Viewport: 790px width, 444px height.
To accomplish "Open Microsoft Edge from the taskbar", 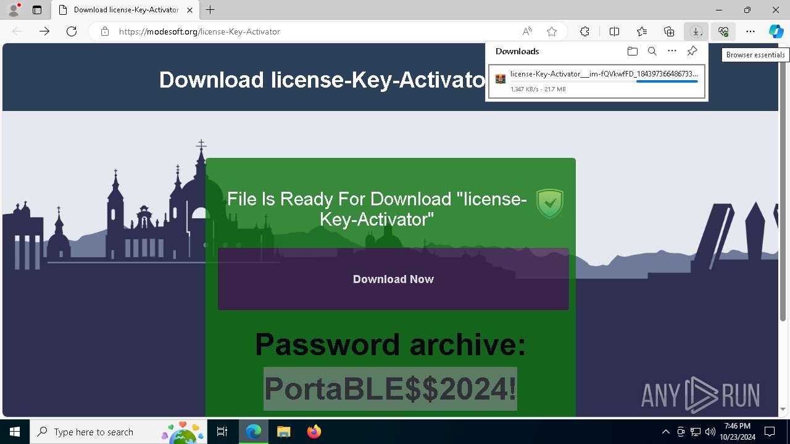I will [254, 432].
